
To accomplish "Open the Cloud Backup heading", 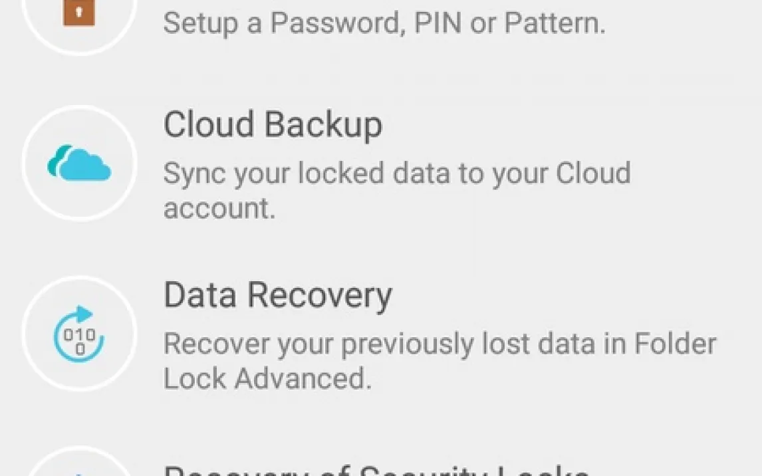I will [273, 125].
